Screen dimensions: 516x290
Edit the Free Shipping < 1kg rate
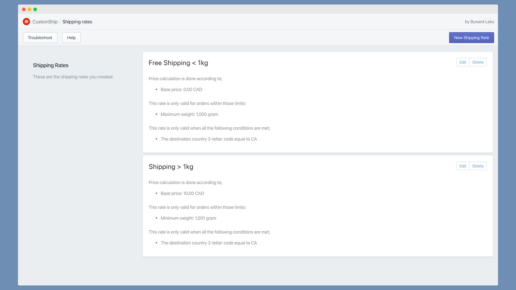[x=463, y=62]
